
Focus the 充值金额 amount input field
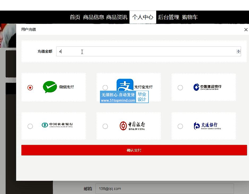pos(148,51)
